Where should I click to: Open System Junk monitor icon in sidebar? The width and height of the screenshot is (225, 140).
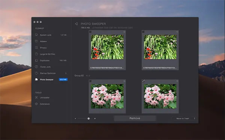[36, 35]
